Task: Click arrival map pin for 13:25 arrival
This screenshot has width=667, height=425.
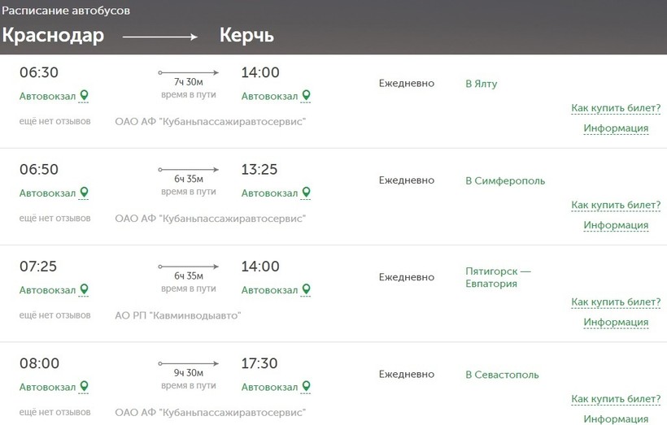Action: pyautogui.click(x=306, y=193)
